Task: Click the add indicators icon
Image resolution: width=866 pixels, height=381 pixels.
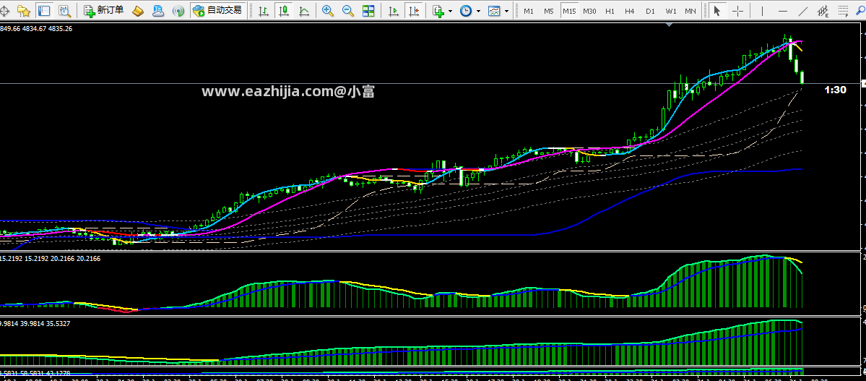Action: (x=438, y=11)
